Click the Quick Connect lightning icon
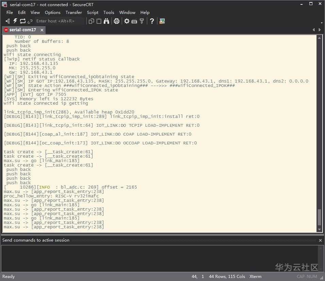The width and height of the screenshot is (325, 281). click(x=15, y=21)
